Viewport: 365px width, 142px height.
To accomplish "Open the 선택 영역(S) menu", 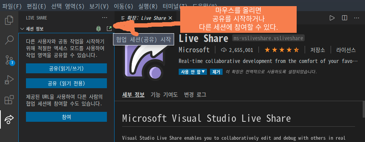I will (68, 6).
